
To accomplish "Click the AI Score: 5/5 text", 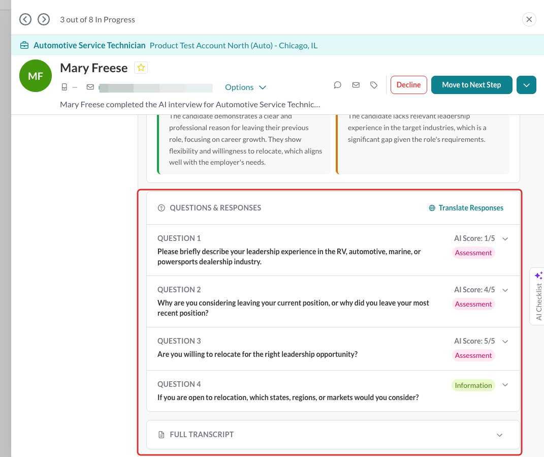I will click(x=474, y=341).
